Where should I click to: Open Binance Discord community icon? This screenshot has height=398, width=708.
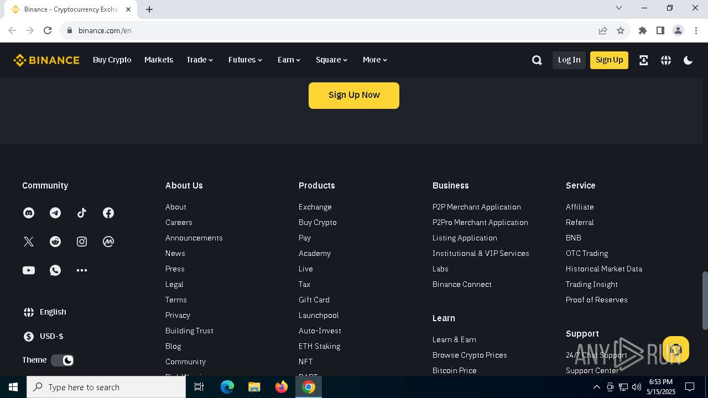tap(29, 213)
